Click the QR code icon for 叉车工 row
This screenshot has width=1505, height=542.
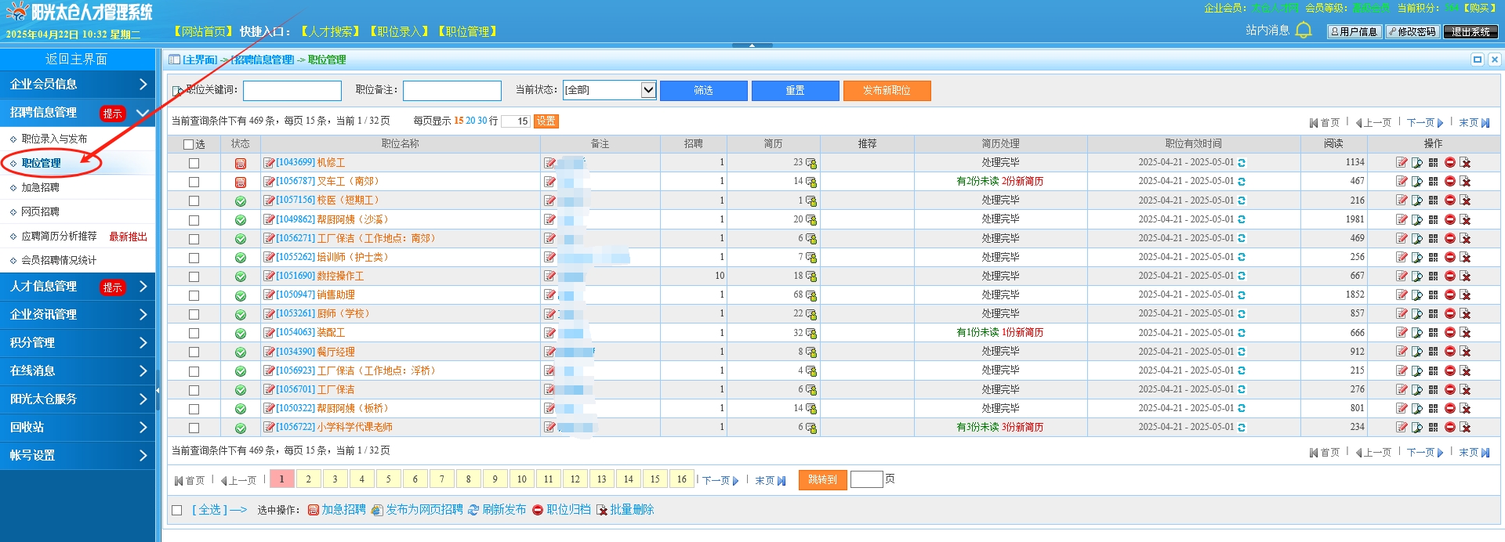point(1433,182)
